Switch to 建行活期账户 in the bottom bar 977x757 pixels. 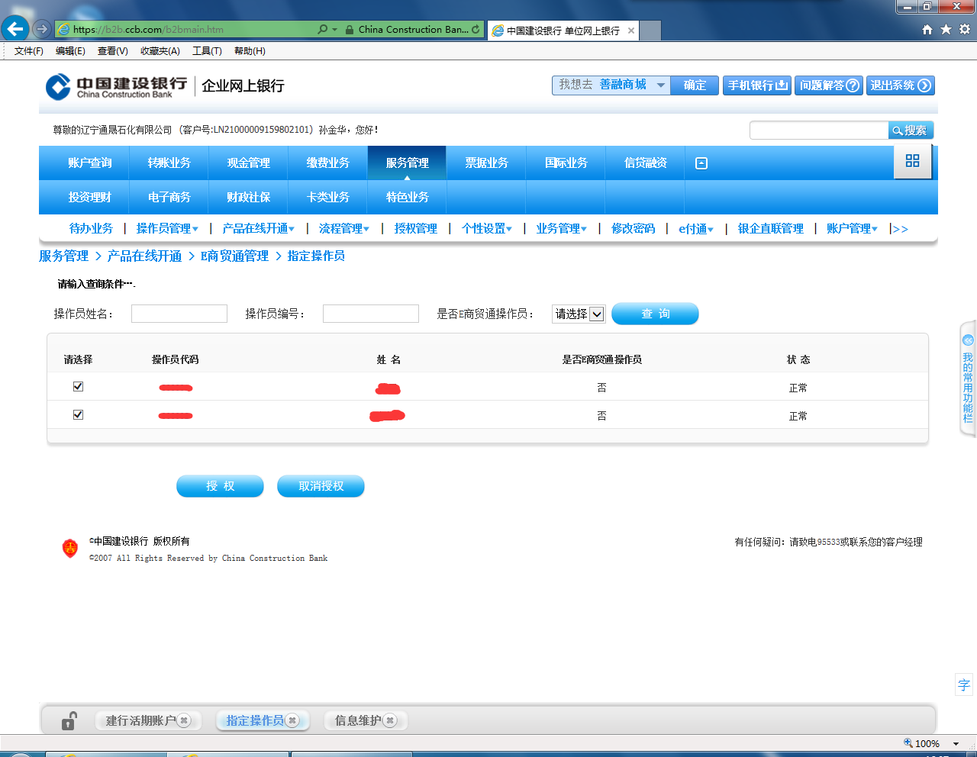point(140,720)
